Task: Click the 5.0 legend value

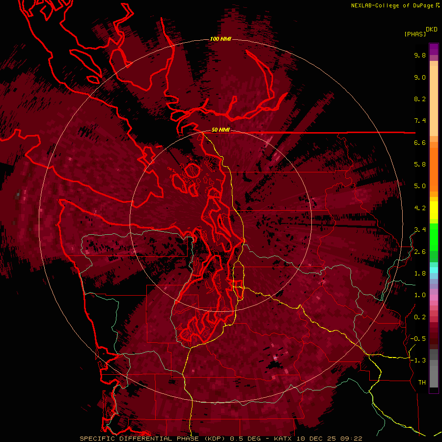Action: [420, 186]
